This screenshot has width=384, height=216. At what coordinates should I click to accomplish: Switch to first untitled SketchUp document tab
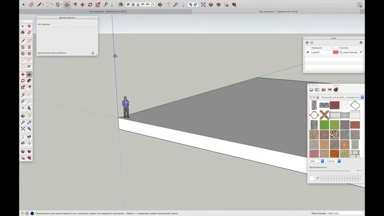click(x=108, y=11)
